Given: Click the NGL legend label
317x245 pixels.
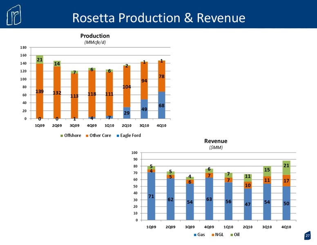Looking at the screenshot, I should [219, 234].
